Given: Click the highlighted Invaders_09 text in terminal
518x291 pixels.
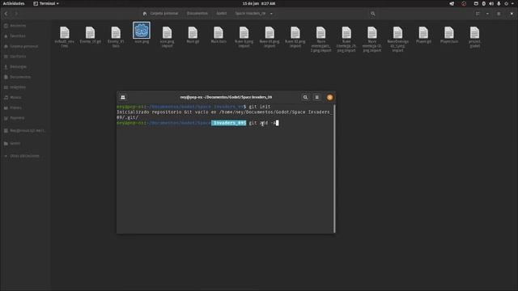Looking at the screenshot, I should pyautogui.click(x=228, y=123).
